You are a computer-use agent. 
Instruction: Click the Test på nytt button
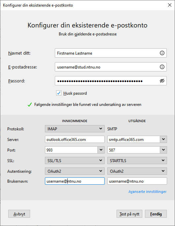129,214
